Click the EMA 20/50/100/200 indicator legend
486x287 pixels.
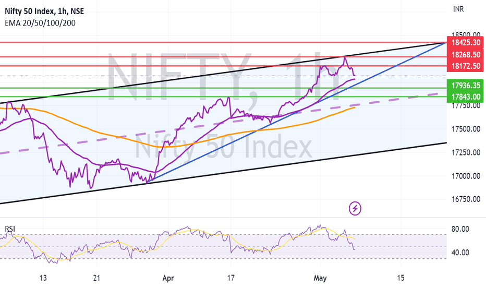tap(40, 23)
